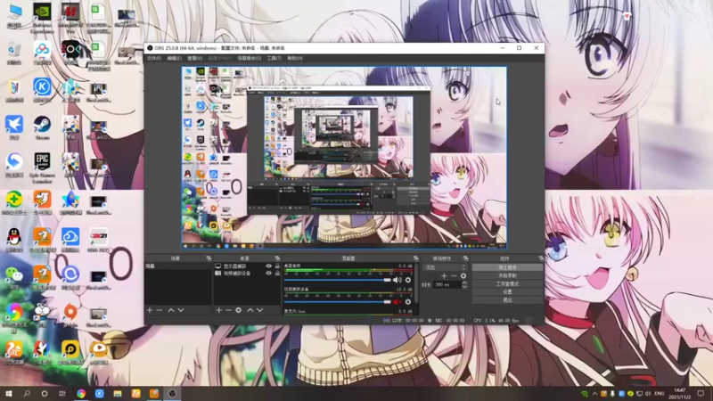Add a new source with the plus icon

(218, 310)
